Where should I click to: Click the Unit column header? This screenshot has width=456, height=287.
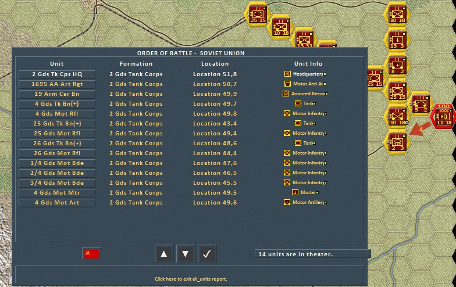point(57,64)
